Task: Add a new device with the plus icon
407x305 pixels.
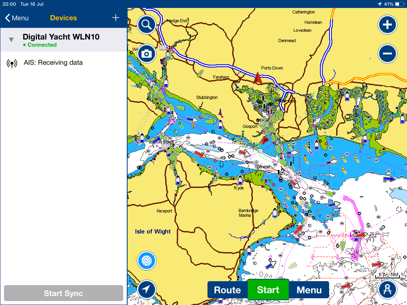Action: coord(115,17)
